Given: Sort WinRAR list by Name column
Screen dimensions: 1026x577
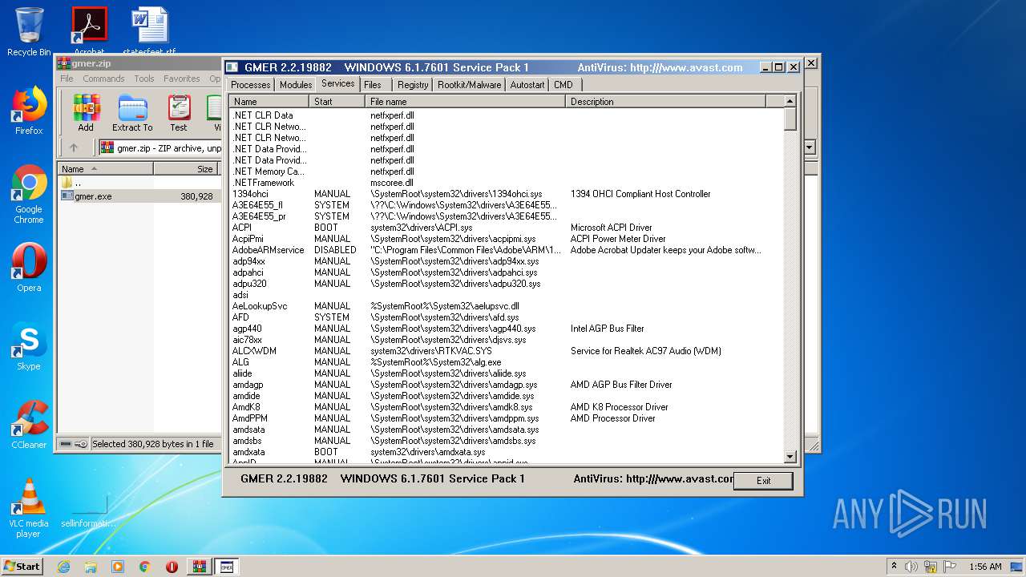Looking at the screenshot, I should pyautogui.click(x=105, y=169).
